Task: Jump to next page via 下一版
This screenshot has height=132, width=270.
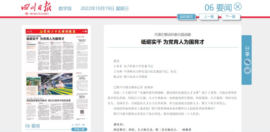Action: coord(81,125)
